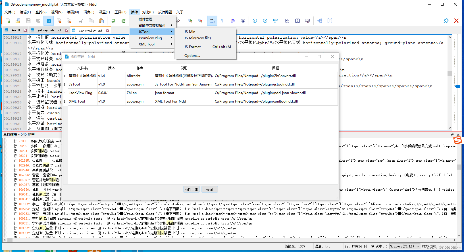Click the green redo arrow
Screen dimensions: 464x252
click(124, 21)
